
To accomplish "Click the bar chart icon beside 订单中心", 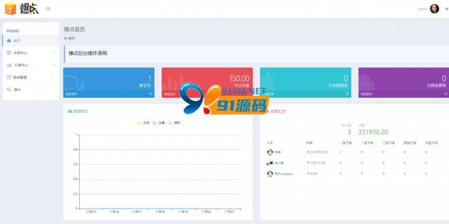I will 9,65.
